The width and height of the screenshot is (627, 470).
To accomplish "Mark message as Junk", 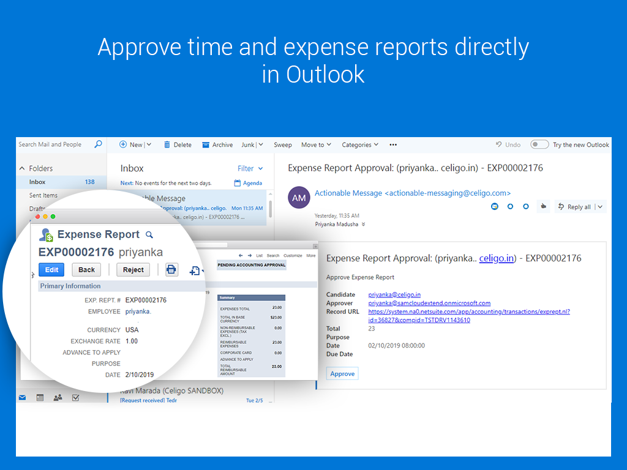I will (x=248, y=144).
